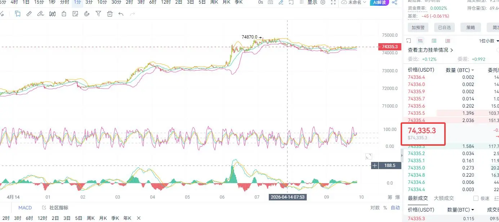The height and width of the screenshot is (222, 499).
Task: Click the red 74335.3 price axis label
Action: point(389,47)
